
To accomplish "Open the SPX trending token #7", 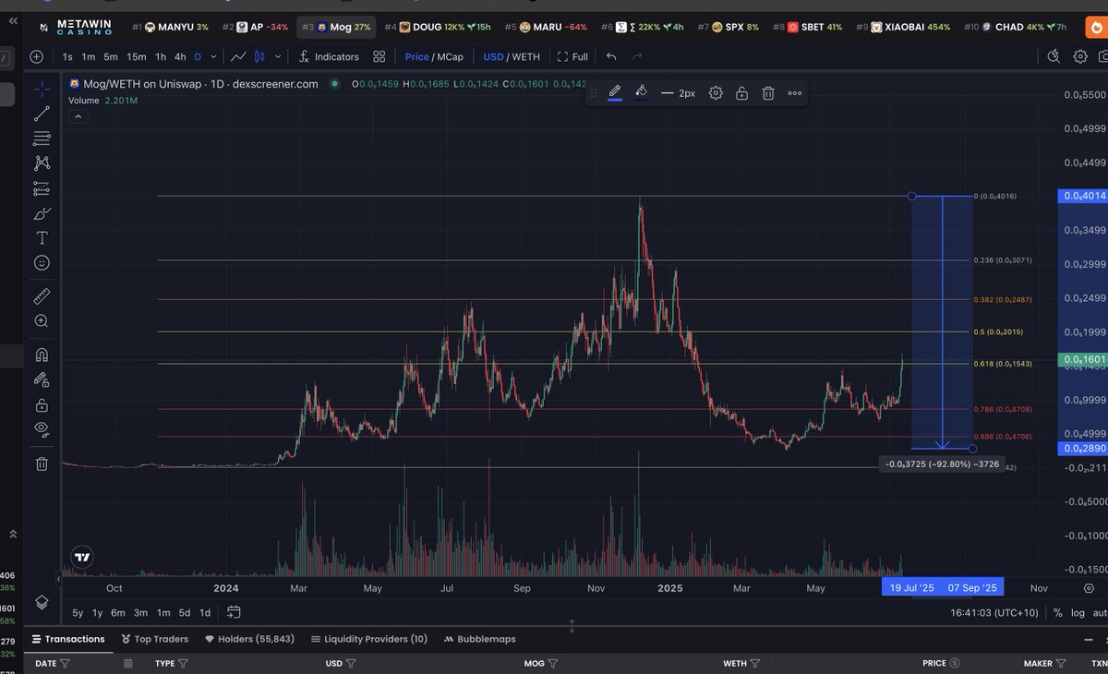I will pos(729,28).
